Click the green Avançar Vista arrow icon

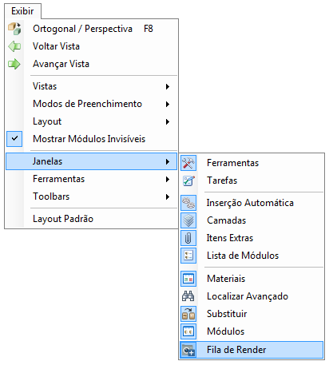point(14,64)
